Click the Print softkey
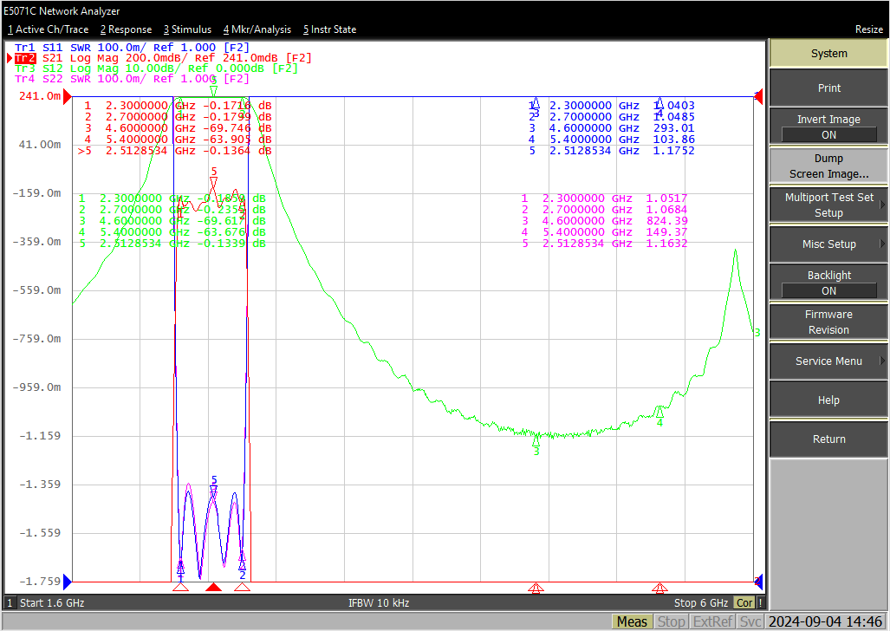 (828, 88)
